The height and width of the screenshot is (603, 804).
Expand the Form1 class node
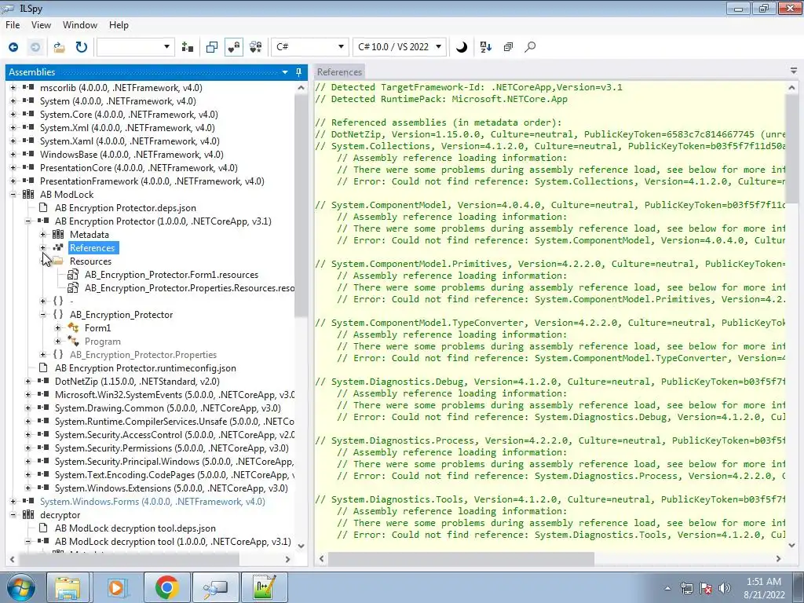58,327
